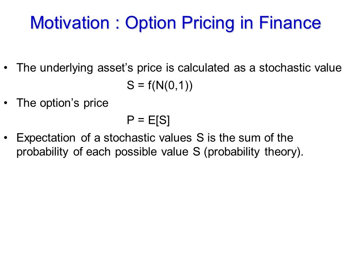This screenshot has height=264, width=352.
Task: Click the word 'Expectation' in third bullet
Action: [46, 138]
